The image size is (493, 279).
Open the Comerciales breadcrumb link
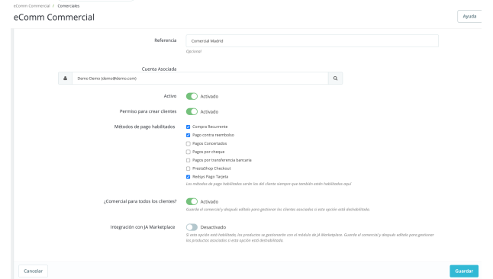[x=69, y=6]
